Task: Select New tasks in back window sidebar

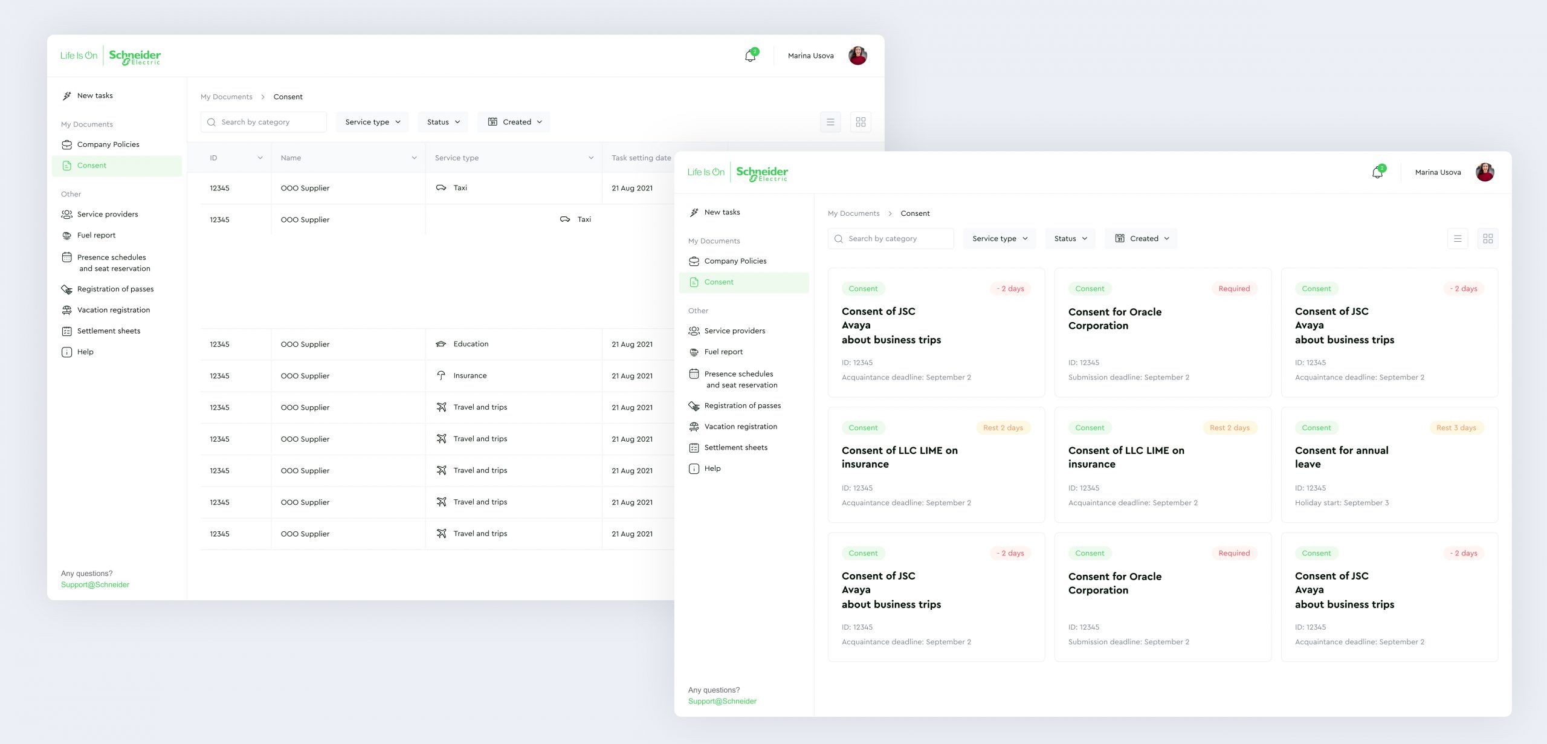Action: [95, 95]
